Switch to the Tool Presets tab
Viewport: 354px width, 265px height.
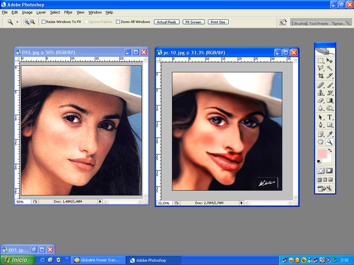319,23
